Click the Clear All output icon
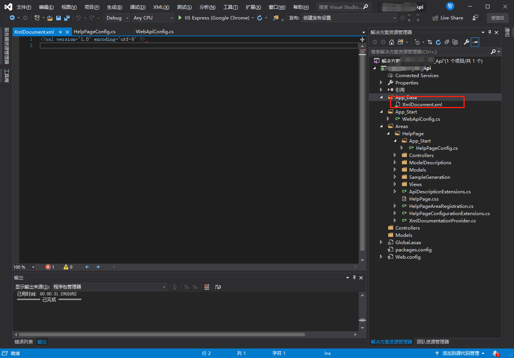Image resolution: width=514 pixels, height=358 pixels. (207, 287)
